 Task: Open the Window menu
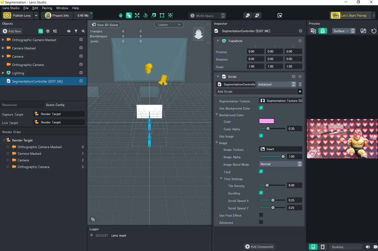point(62,8)
